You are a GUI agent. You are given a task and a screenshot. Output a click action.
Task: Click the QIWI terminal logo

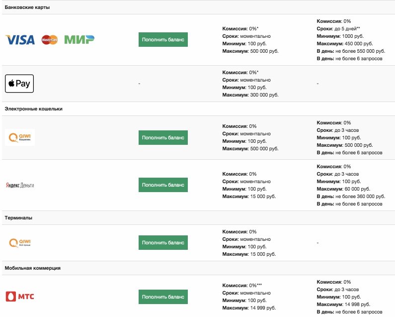tap(20, 243)
